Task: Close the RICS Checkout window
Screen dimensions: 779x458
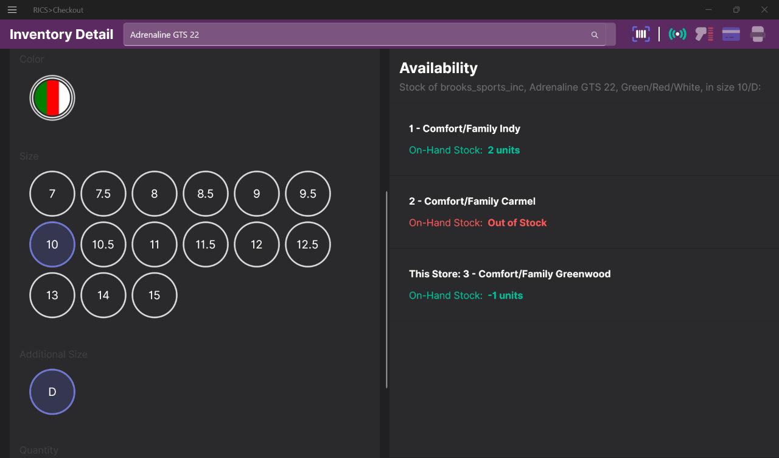Action: (764, 10)
